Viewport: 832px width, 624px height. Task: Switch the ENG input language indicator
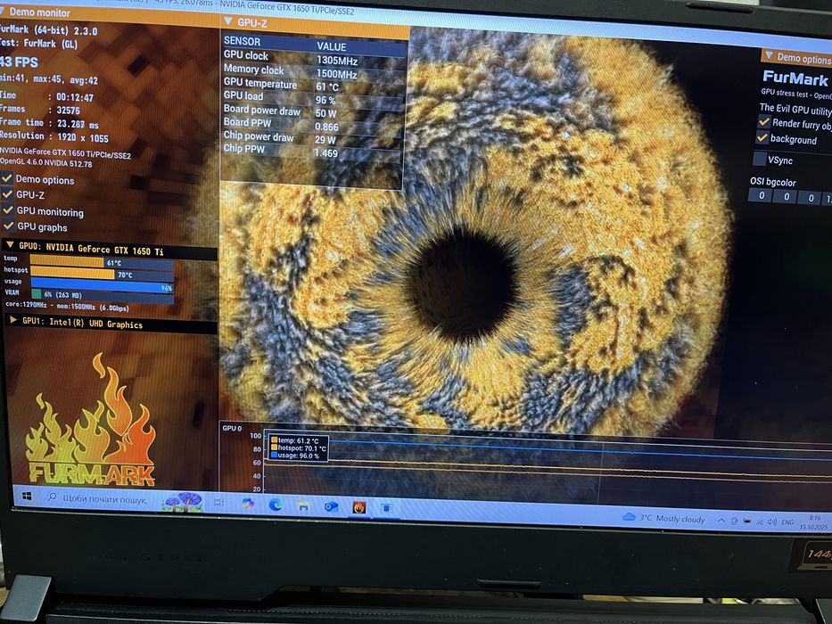click(787, 522)
